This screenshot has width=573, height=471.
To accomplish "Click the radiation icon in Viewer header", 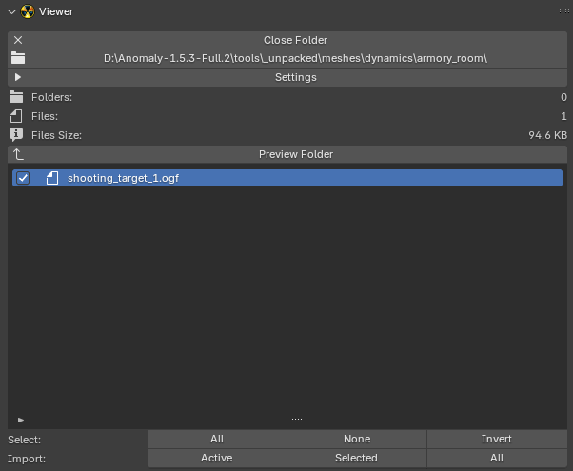I will pyautogui.click(x=28, y=11).
